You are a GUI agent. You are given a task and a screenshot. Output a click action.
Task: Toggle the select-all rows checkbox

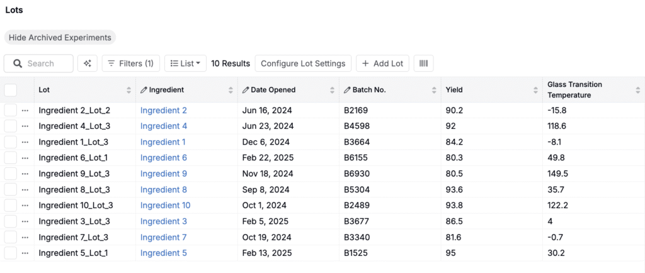point(11,90)
